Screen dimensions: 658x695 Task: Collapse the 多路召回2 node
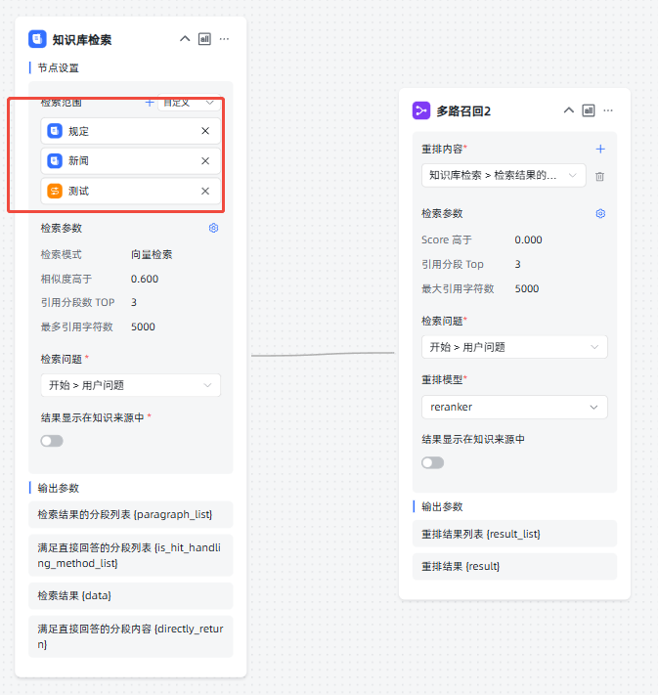(x=569, y=110)
